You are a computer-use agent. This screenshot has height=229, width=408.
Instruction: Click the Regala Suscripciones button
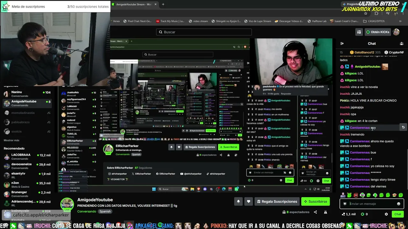click(277, 201)
